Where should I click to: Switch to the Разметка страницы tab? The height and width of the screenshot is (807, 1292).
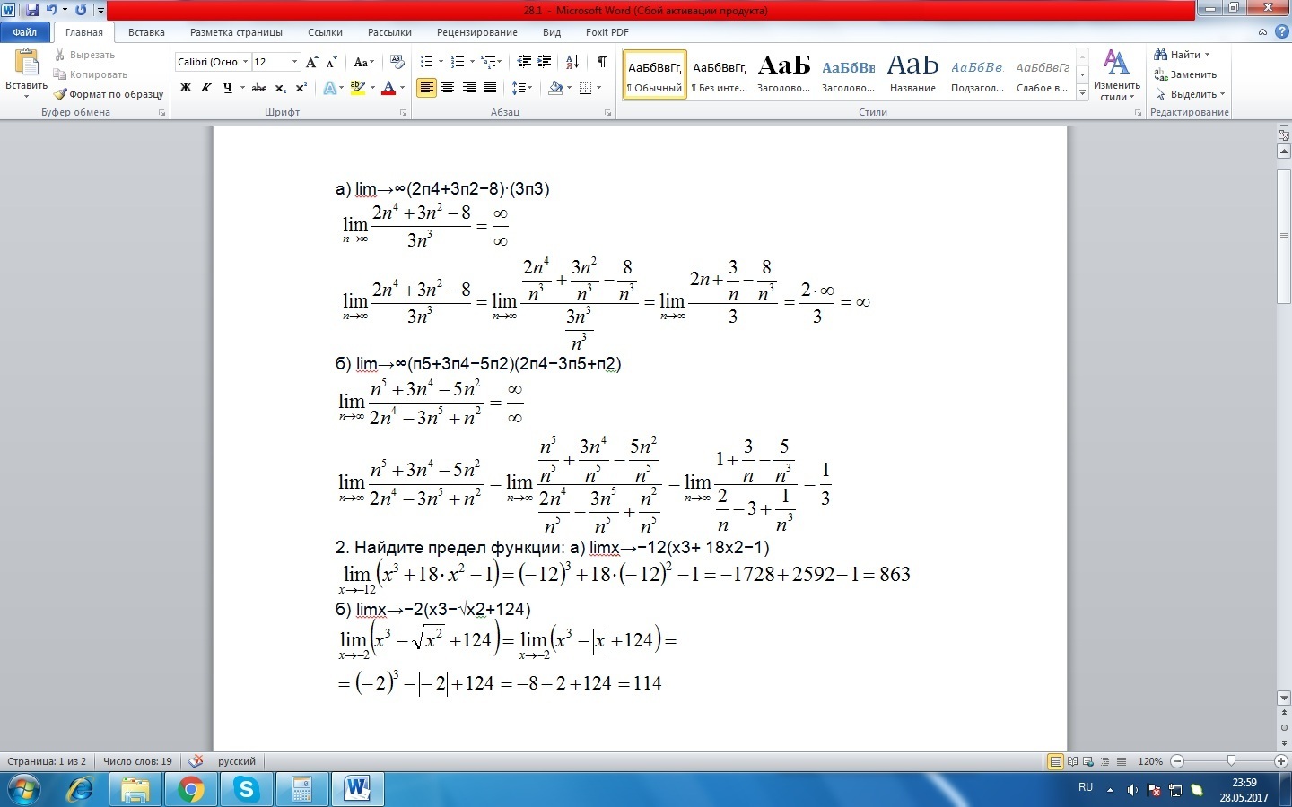coord(236,32)
